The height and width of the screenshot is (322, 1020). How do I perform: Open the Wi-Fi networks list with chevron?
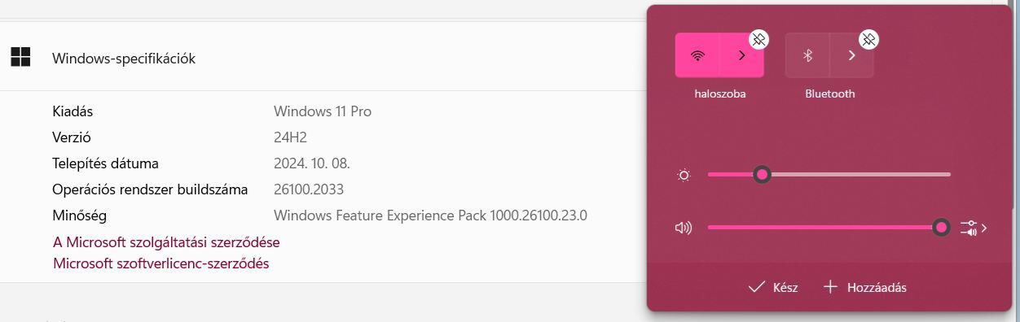[741, 55]
